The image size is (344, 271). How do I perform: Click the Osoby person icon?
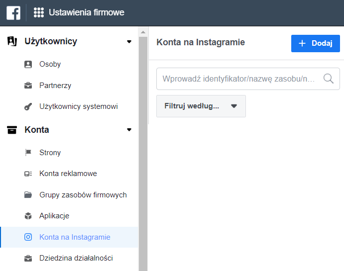click(x=28, y=64)
